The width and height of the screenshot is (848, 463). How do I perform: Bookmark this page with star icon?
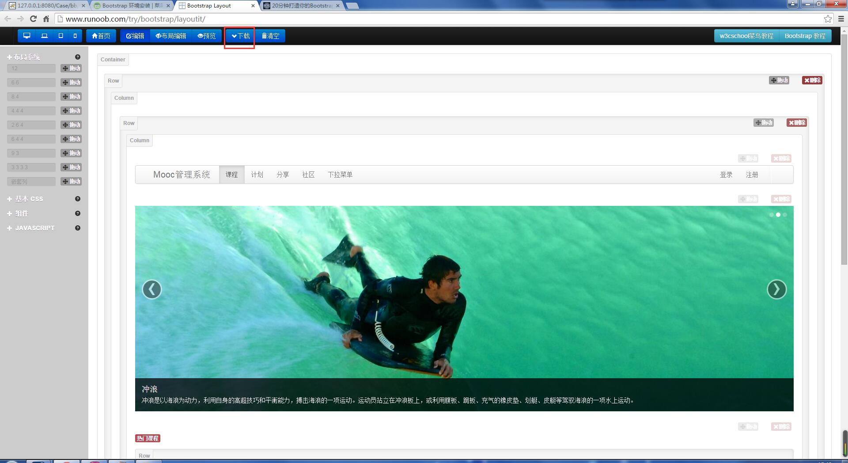(x=828, y=19)
